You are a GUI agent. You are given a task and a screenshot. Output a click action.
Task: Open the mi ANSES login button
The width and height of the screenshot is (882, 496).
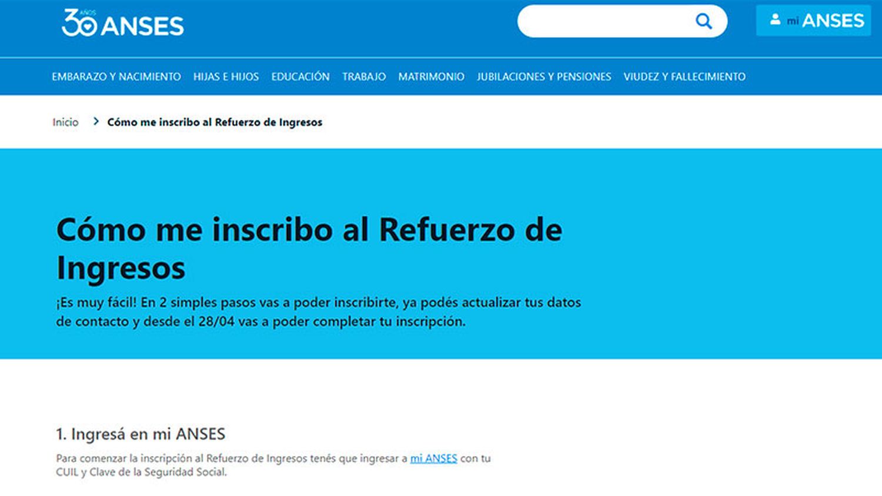[813, 21]
